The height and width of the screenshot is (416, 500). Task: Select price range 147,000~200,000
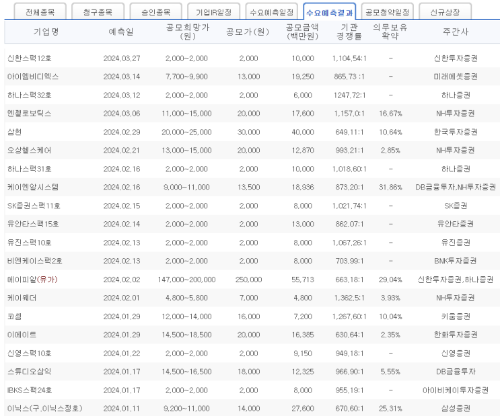(186, 280)
